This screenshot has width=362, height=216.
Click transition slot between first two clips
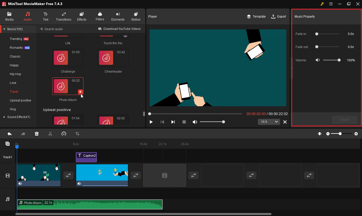pos(68,175)
